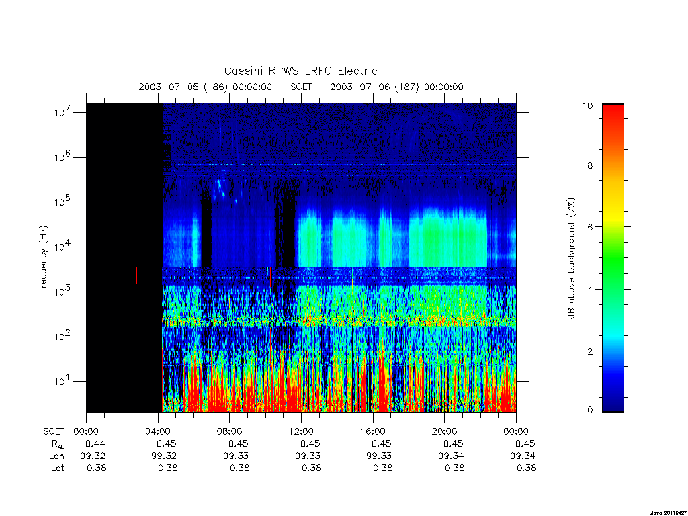Select the 04:00 SCET tick label
The width and height of the screenshot is (688, 516).
click(157, 431)
